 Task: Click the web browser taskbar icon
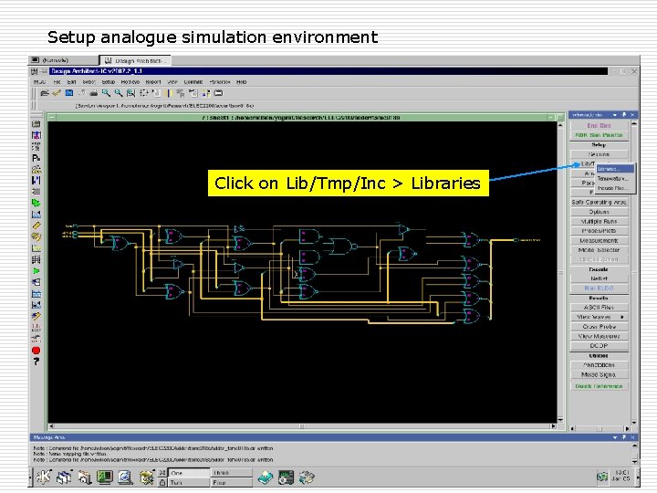125,477
